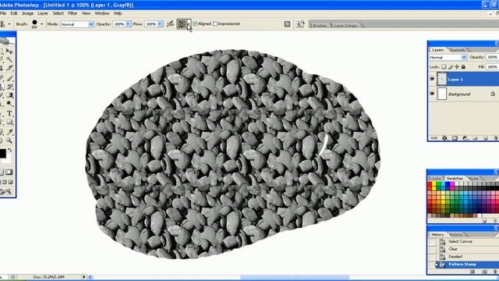499x281 pixels.
Task: Click the black foreground color box
Action: (x=2, y=154)
